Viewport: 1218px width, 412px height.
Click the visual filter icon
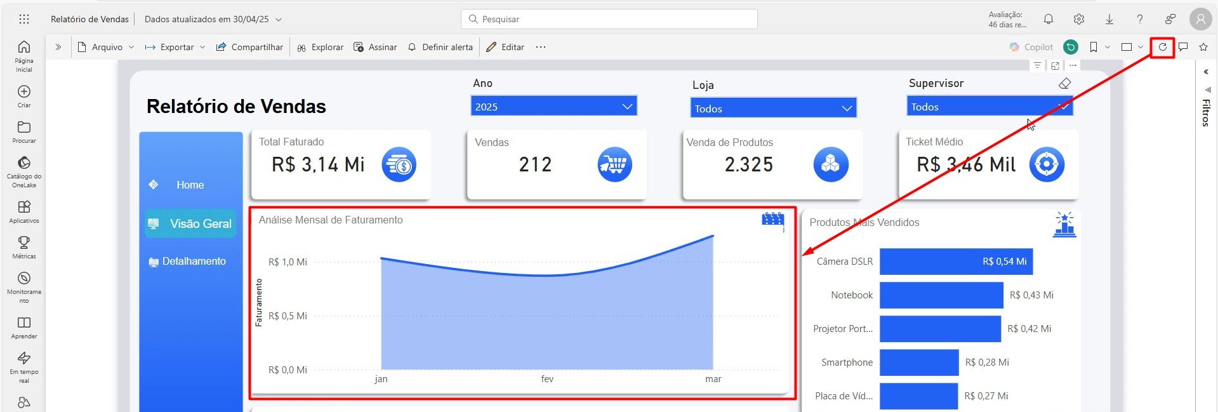click(x=1037, y=65)
